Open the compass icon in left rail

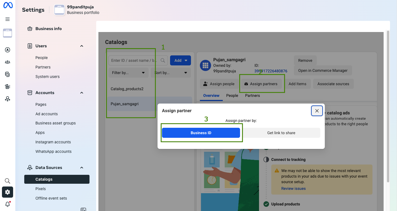point(8,50)
